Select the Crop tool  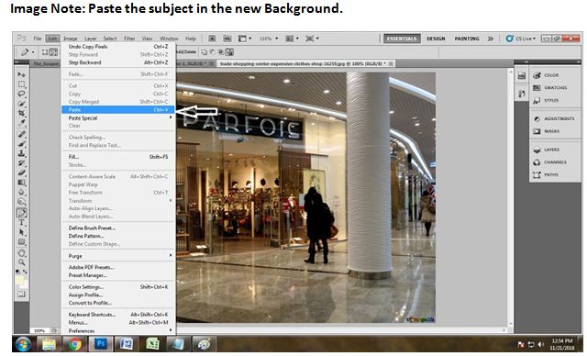coord(21,113)
